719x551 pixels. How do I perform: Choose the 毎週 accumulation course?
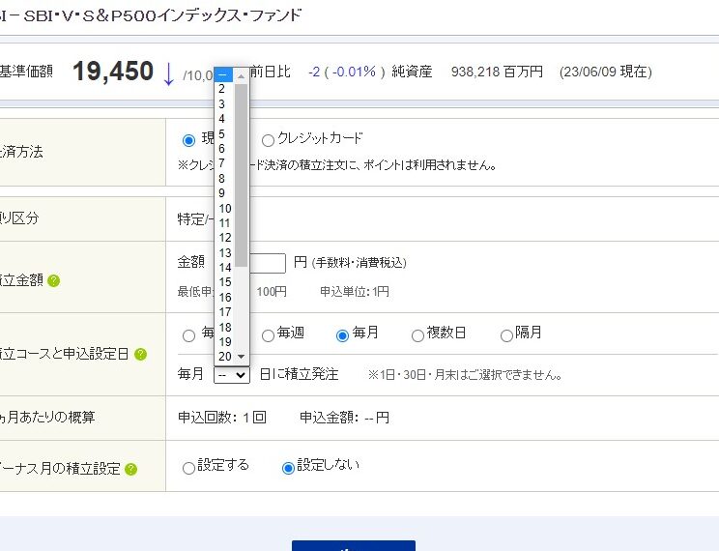click(268, 335)
